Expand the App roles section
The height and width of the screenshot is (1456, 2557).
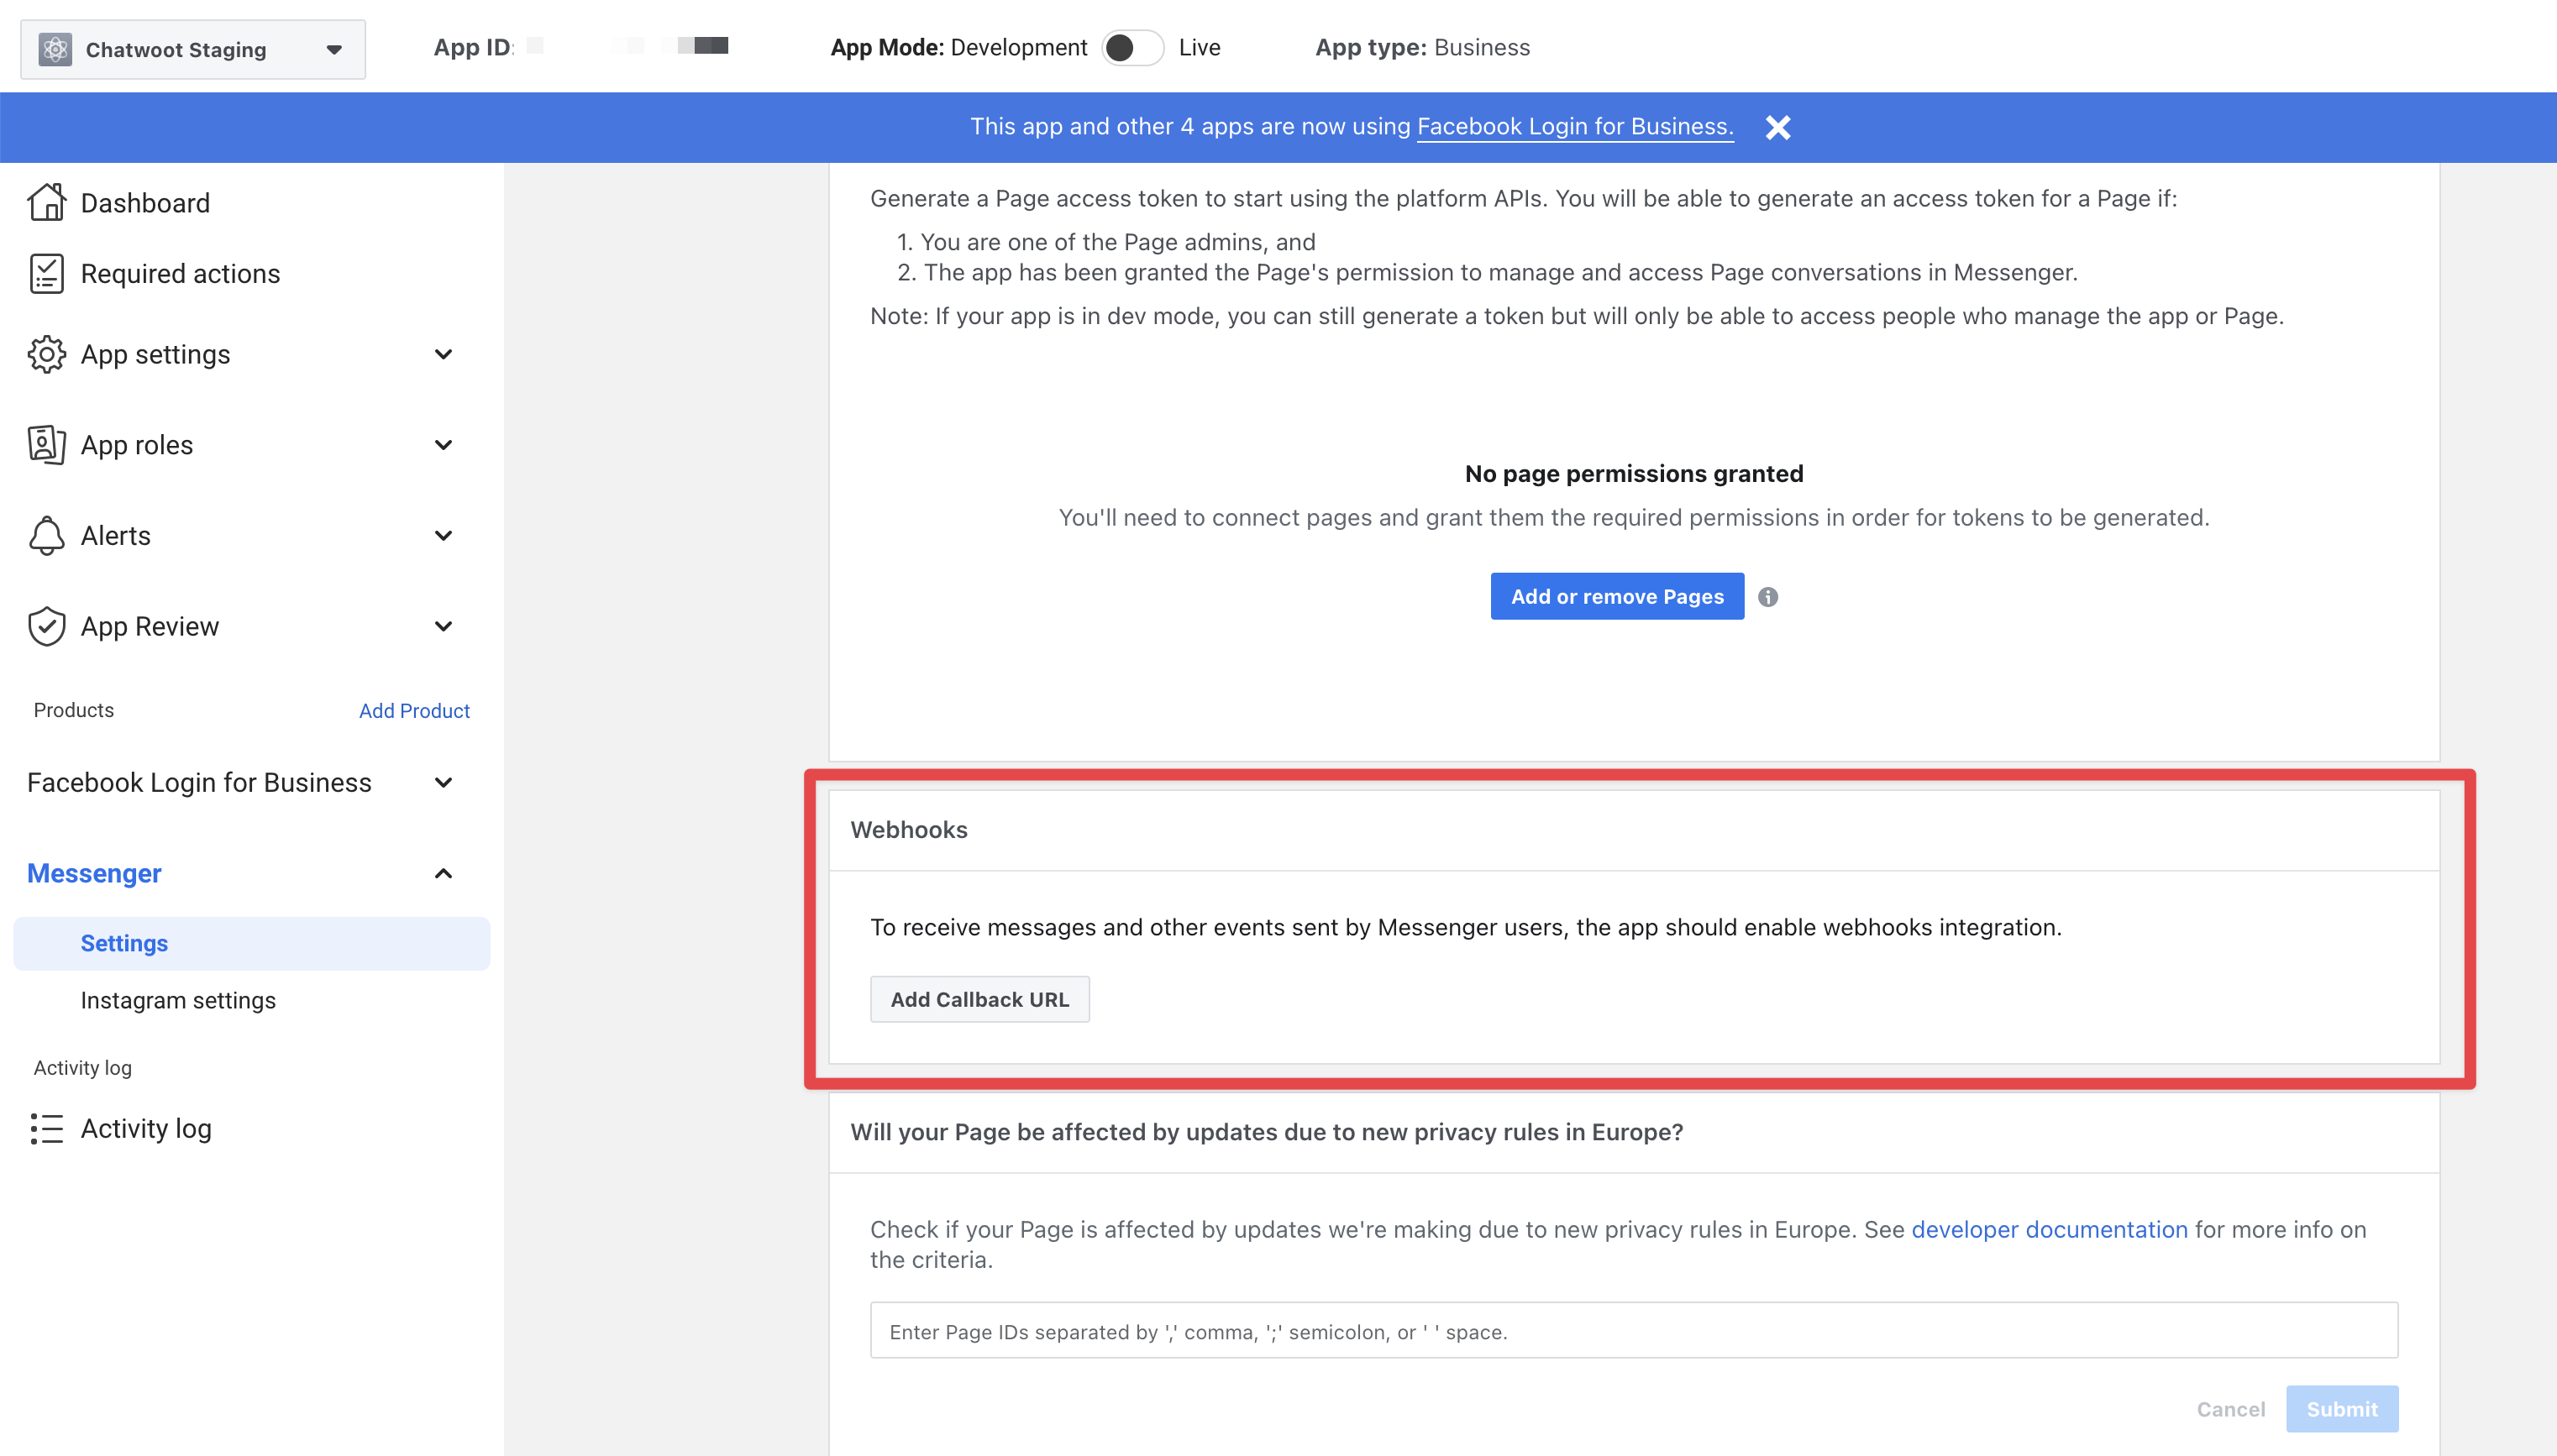pyautogui.click(x=444, y=445)
